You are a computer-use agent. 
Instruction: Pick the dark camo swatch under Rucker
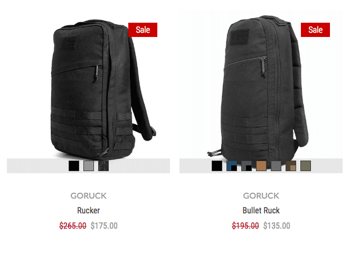tap(103, 166)
